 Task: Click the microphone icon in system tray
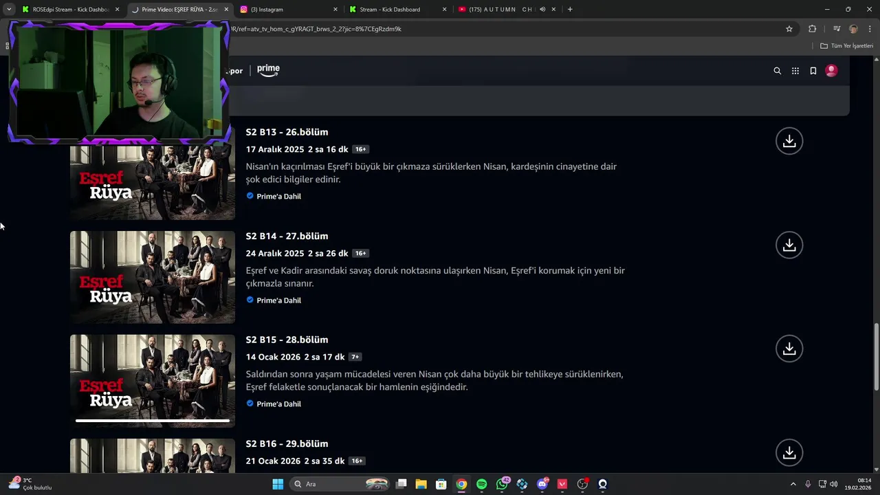[808, 484]
